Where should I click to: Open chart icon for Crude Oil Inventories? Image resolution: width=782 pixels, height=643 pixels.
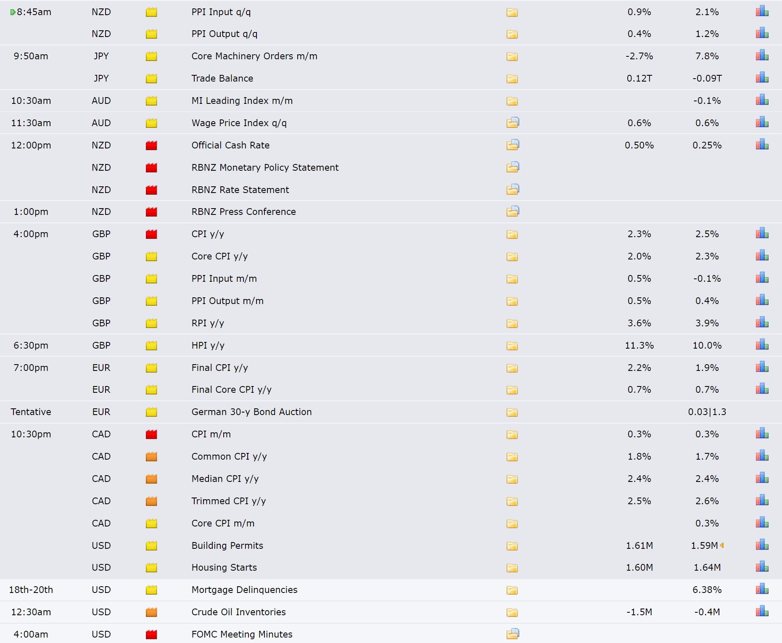(x=762, y=611)
